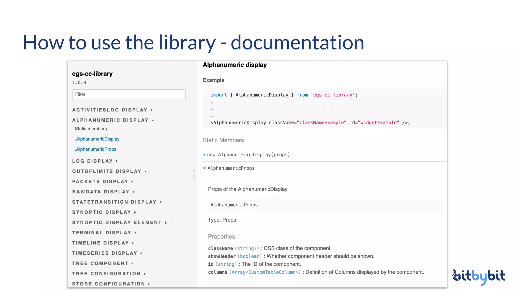Click the <AlphanumericDisplay className code line
The image size is (517, 291).
click(x=311, y=123)
